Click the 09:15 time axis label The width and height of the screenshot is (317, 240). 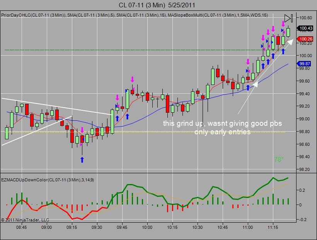pyautogui.click(x=72, y=227)
